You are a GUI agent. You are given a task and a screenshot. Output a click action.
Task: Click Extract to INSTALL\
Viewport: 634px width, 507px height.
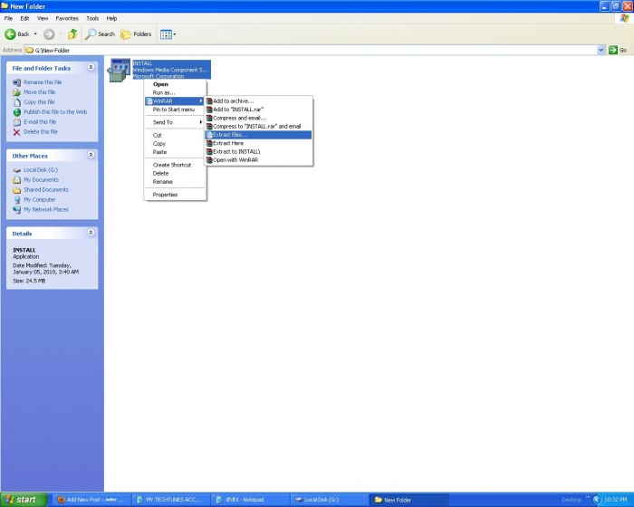click(259, 152)
